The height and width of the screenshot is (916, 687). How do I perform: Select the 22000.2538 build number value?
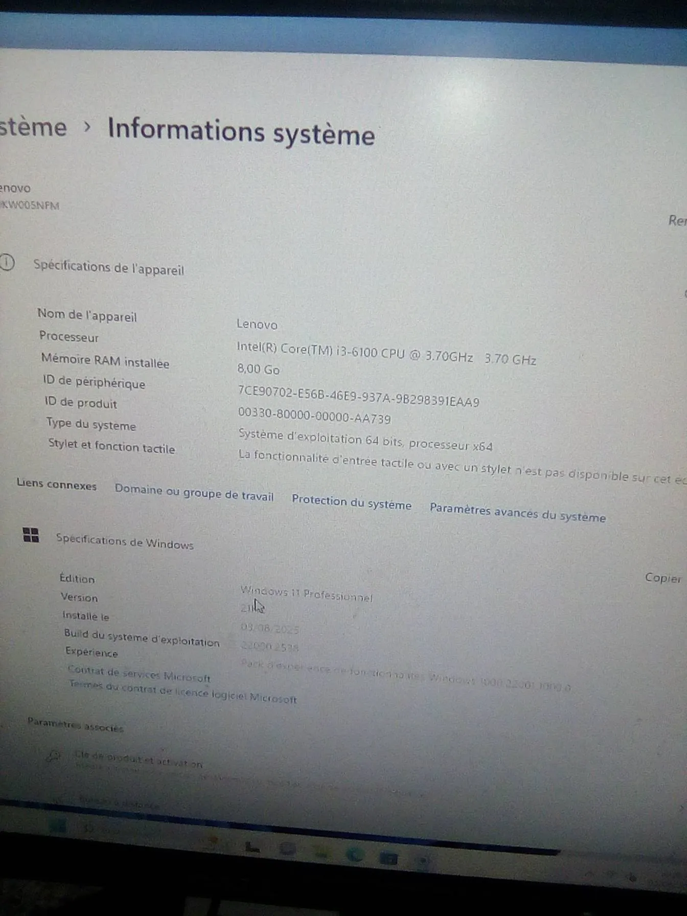(269, 646)
